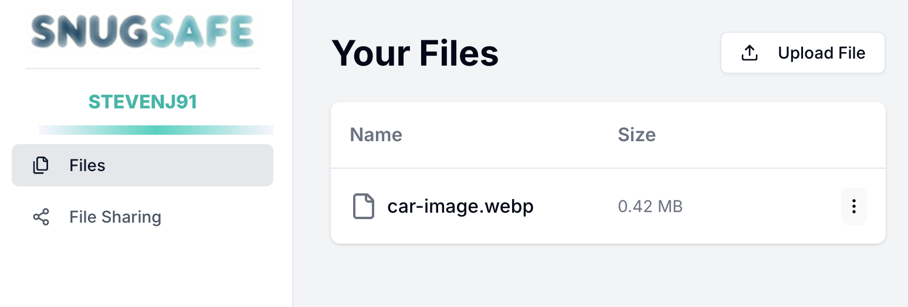Click the share nodes icon in sidebar

pyautogui.click(x=40, y=217)
